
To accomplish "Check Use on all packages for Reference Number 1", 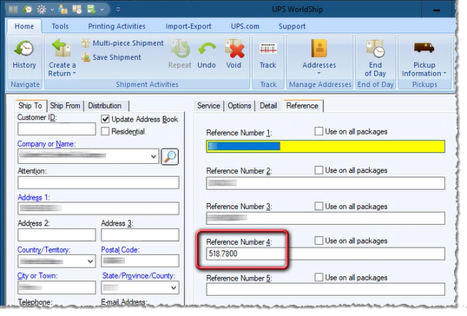I will pos(319,131).
